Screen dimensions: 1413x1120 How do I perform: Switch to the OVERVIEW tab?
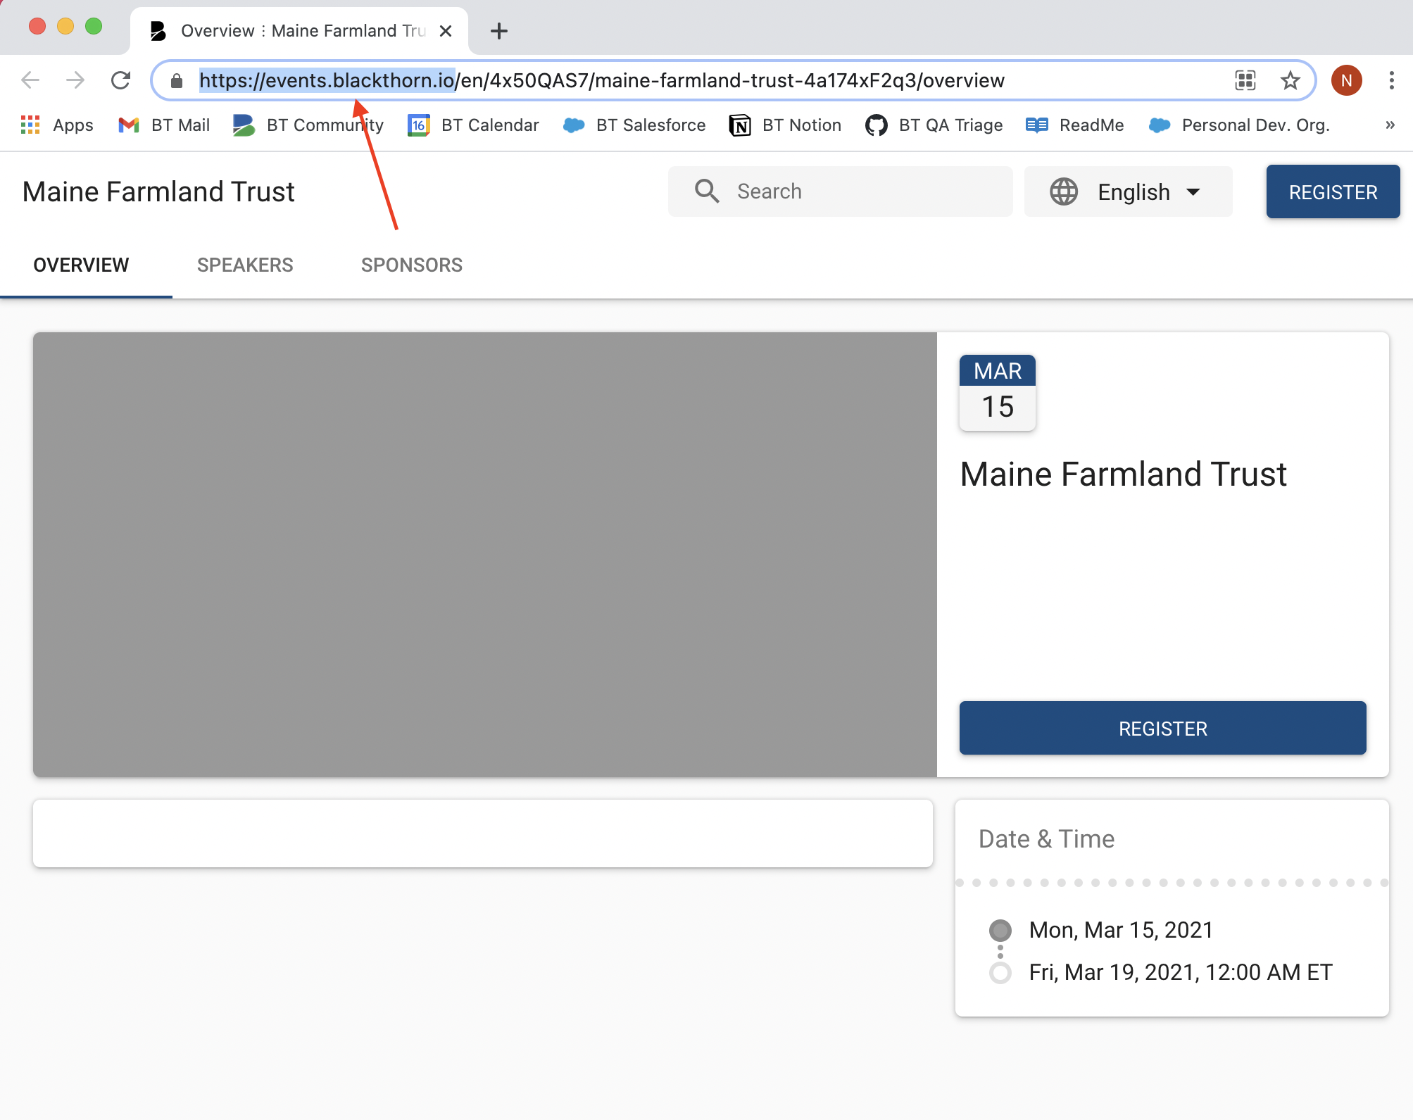tap(82, 265)
